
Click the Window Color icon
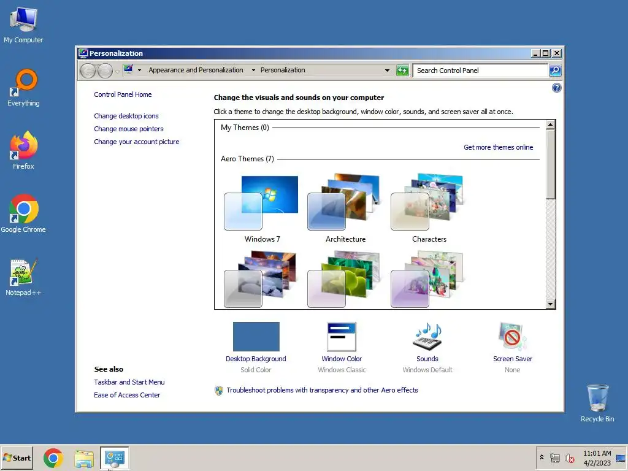(x=342, y=337)
